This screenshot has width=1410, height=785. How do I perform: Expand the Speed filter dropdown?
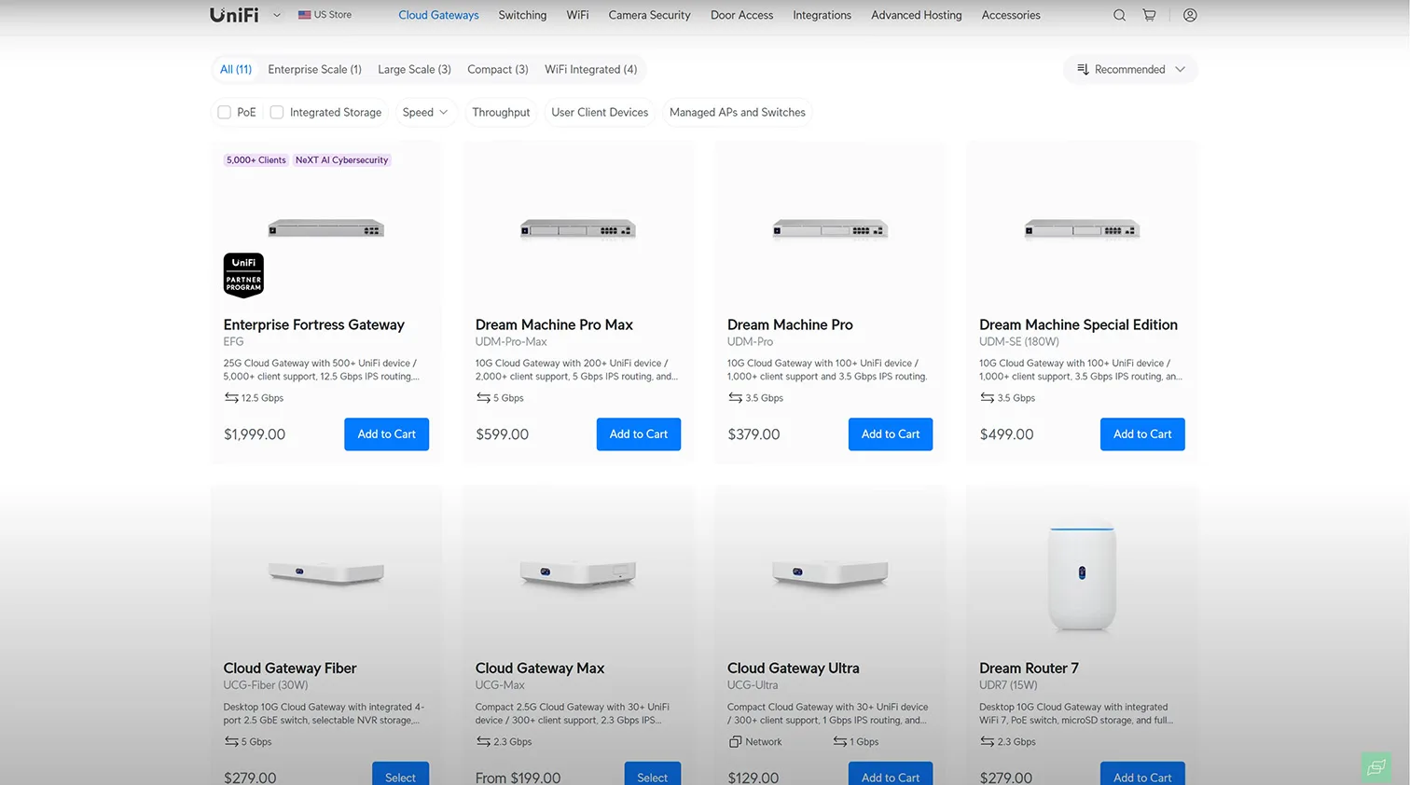point(424,113)
